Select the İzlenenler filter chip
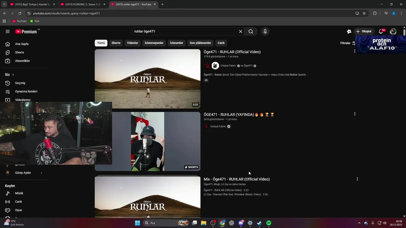 177,43
